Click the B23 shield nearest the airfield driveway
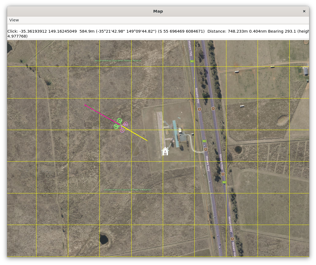Viewport: 316px width, 265px height. tap(204, 141)
